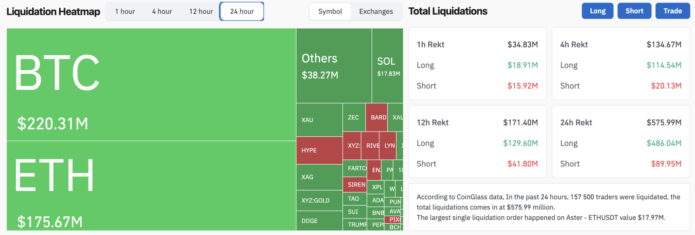Open the SOL $17.83M tile
The width and height of the screenshot is (695, 235).
pos(387,66)
